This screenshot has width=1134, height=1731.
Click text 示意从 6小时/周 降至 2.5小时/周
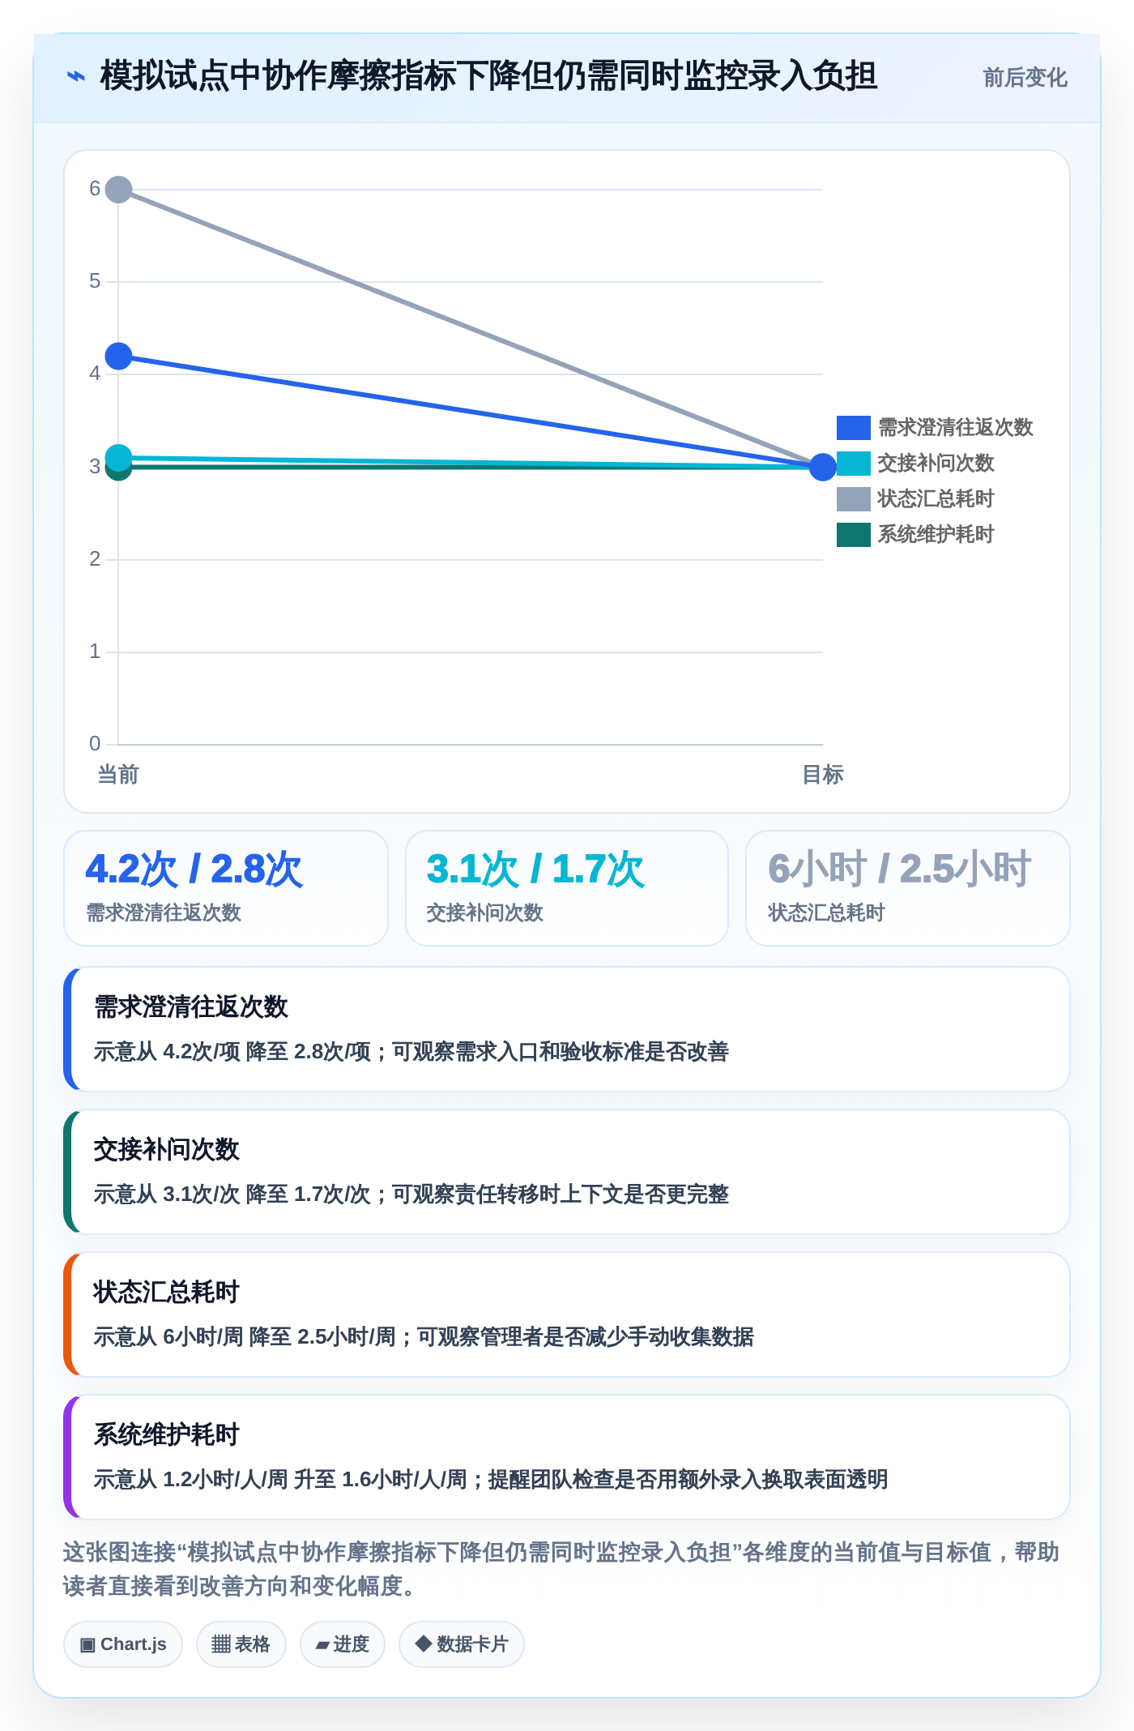(245, 1337)
